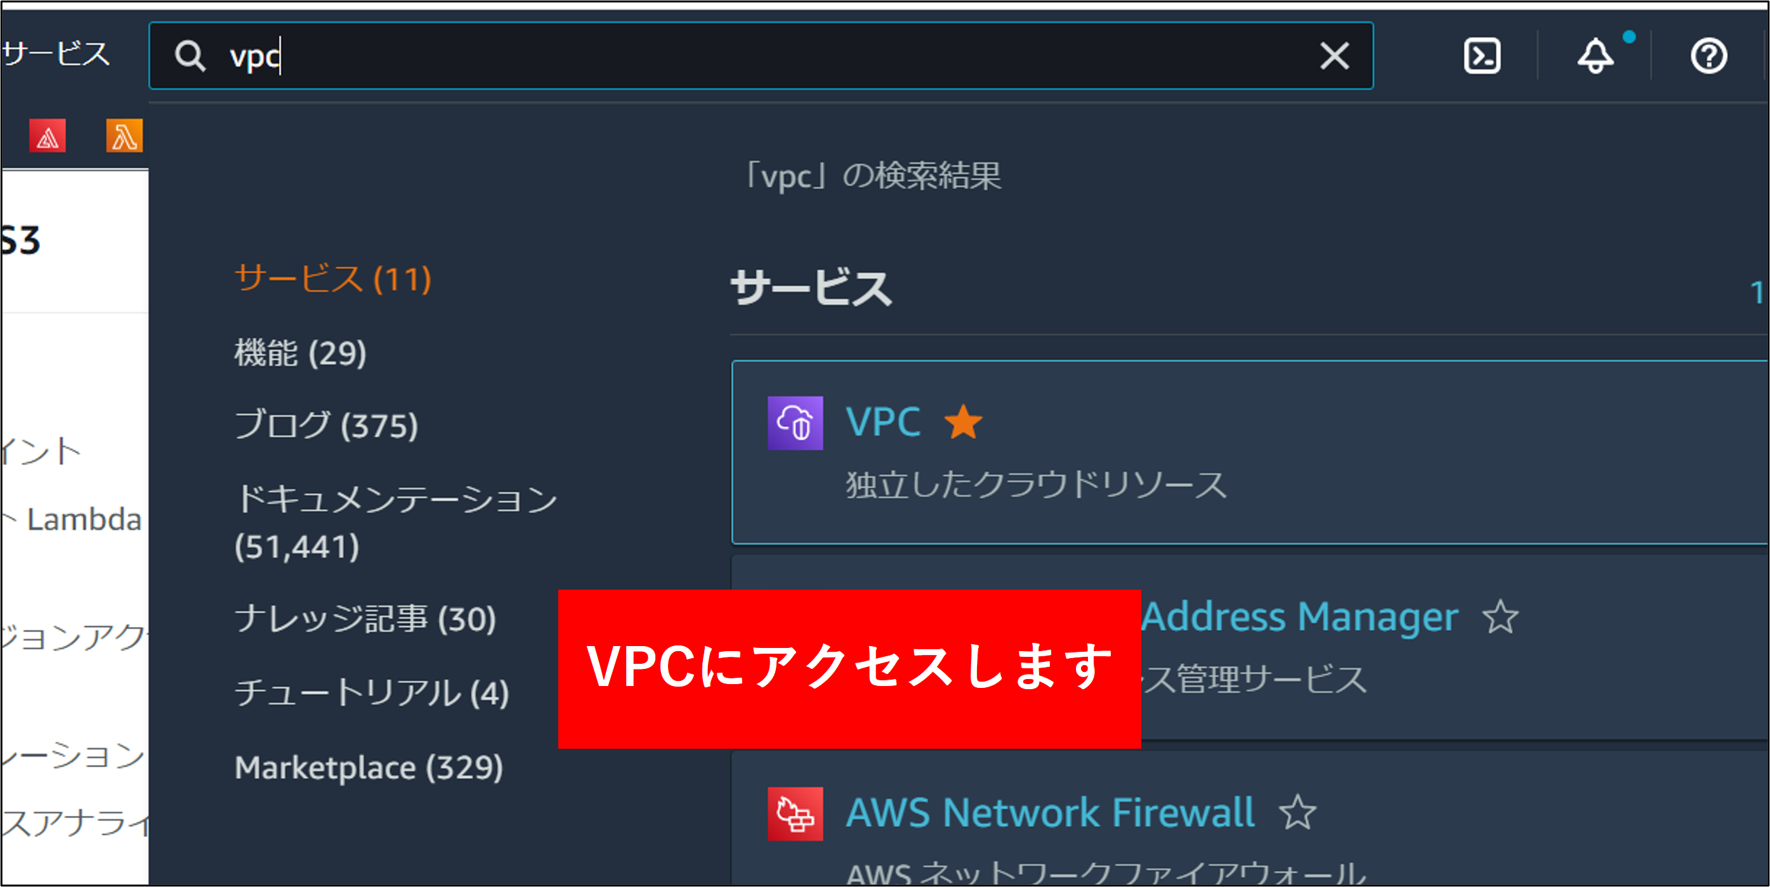Show the ナレッジ記事 (30) results
This screenshot has height=887, width=1770.
click(x=365, y=619)
